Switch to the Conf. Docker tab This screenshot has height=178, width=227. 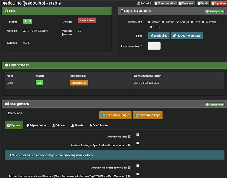coord(99,125)
